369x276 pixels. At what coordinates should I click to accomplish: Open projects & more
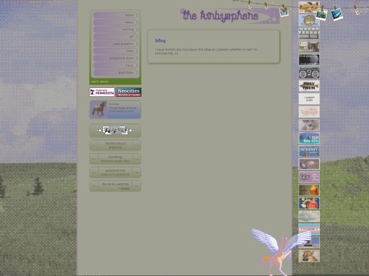pyautogui.click(x=115, y=58)
